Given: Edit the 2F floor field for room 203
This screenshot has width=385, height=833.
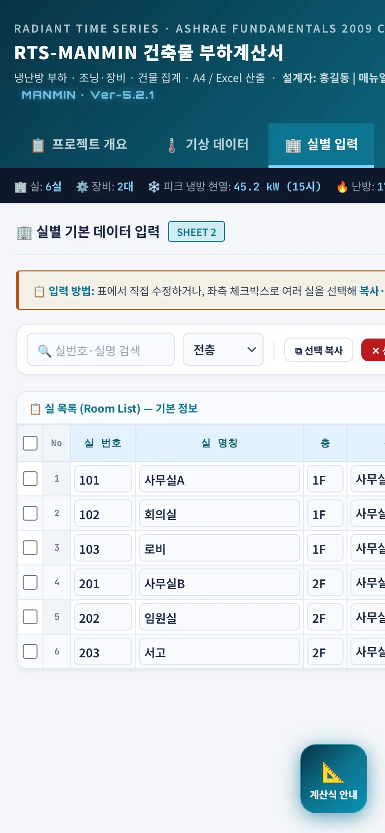Looking at the screenshot, I should click(325, 652).
